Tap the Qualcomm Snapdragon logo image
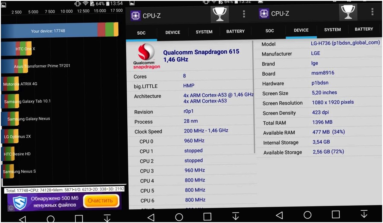383x223 pixels. point(147,57)
